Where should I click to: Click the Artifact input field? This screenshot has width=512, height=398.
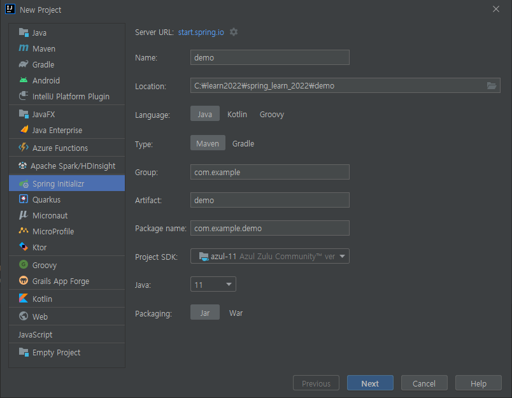(x=270, y=200)
